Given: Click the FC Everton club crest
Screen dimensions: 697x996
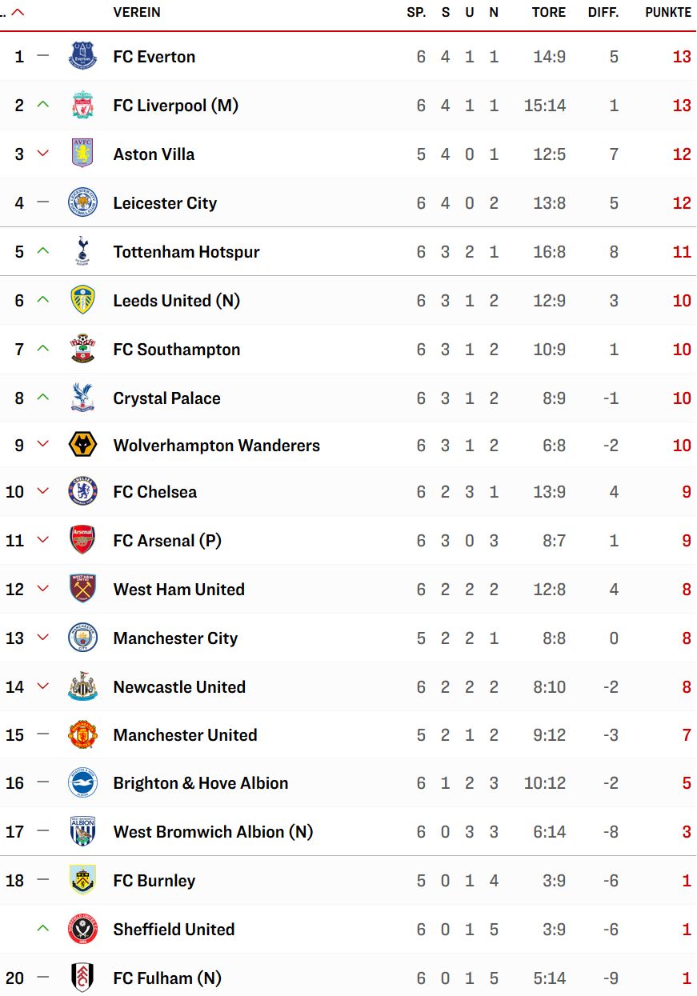Looking at the screenshot, I should pyautogui.click(x=82, y=57).
